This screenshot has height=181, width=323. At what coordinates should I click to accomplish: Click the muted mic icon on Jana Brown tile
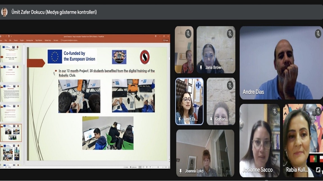[230, 34]
